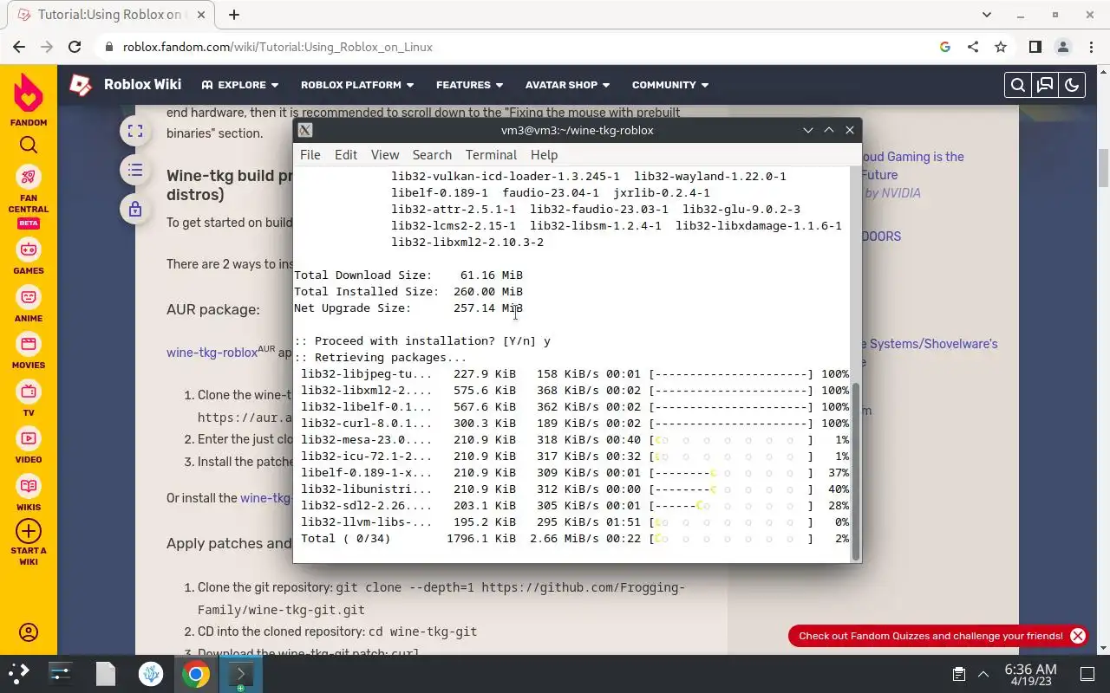This screenshot has width=1110, height=693.
Task: Open the discussions speech-bubble icon in header
Action: pos(1045,85)
